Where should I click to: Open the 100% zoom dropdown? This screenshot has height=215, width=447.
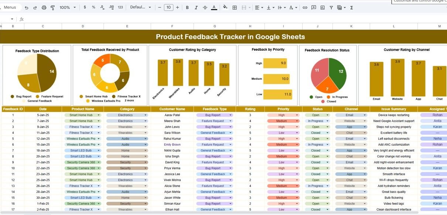click(68, 7)
